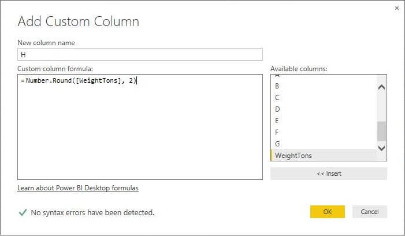This screenshot has width=405, height=236.
Task: Confirm with the OK button
Action: [327, 212]
